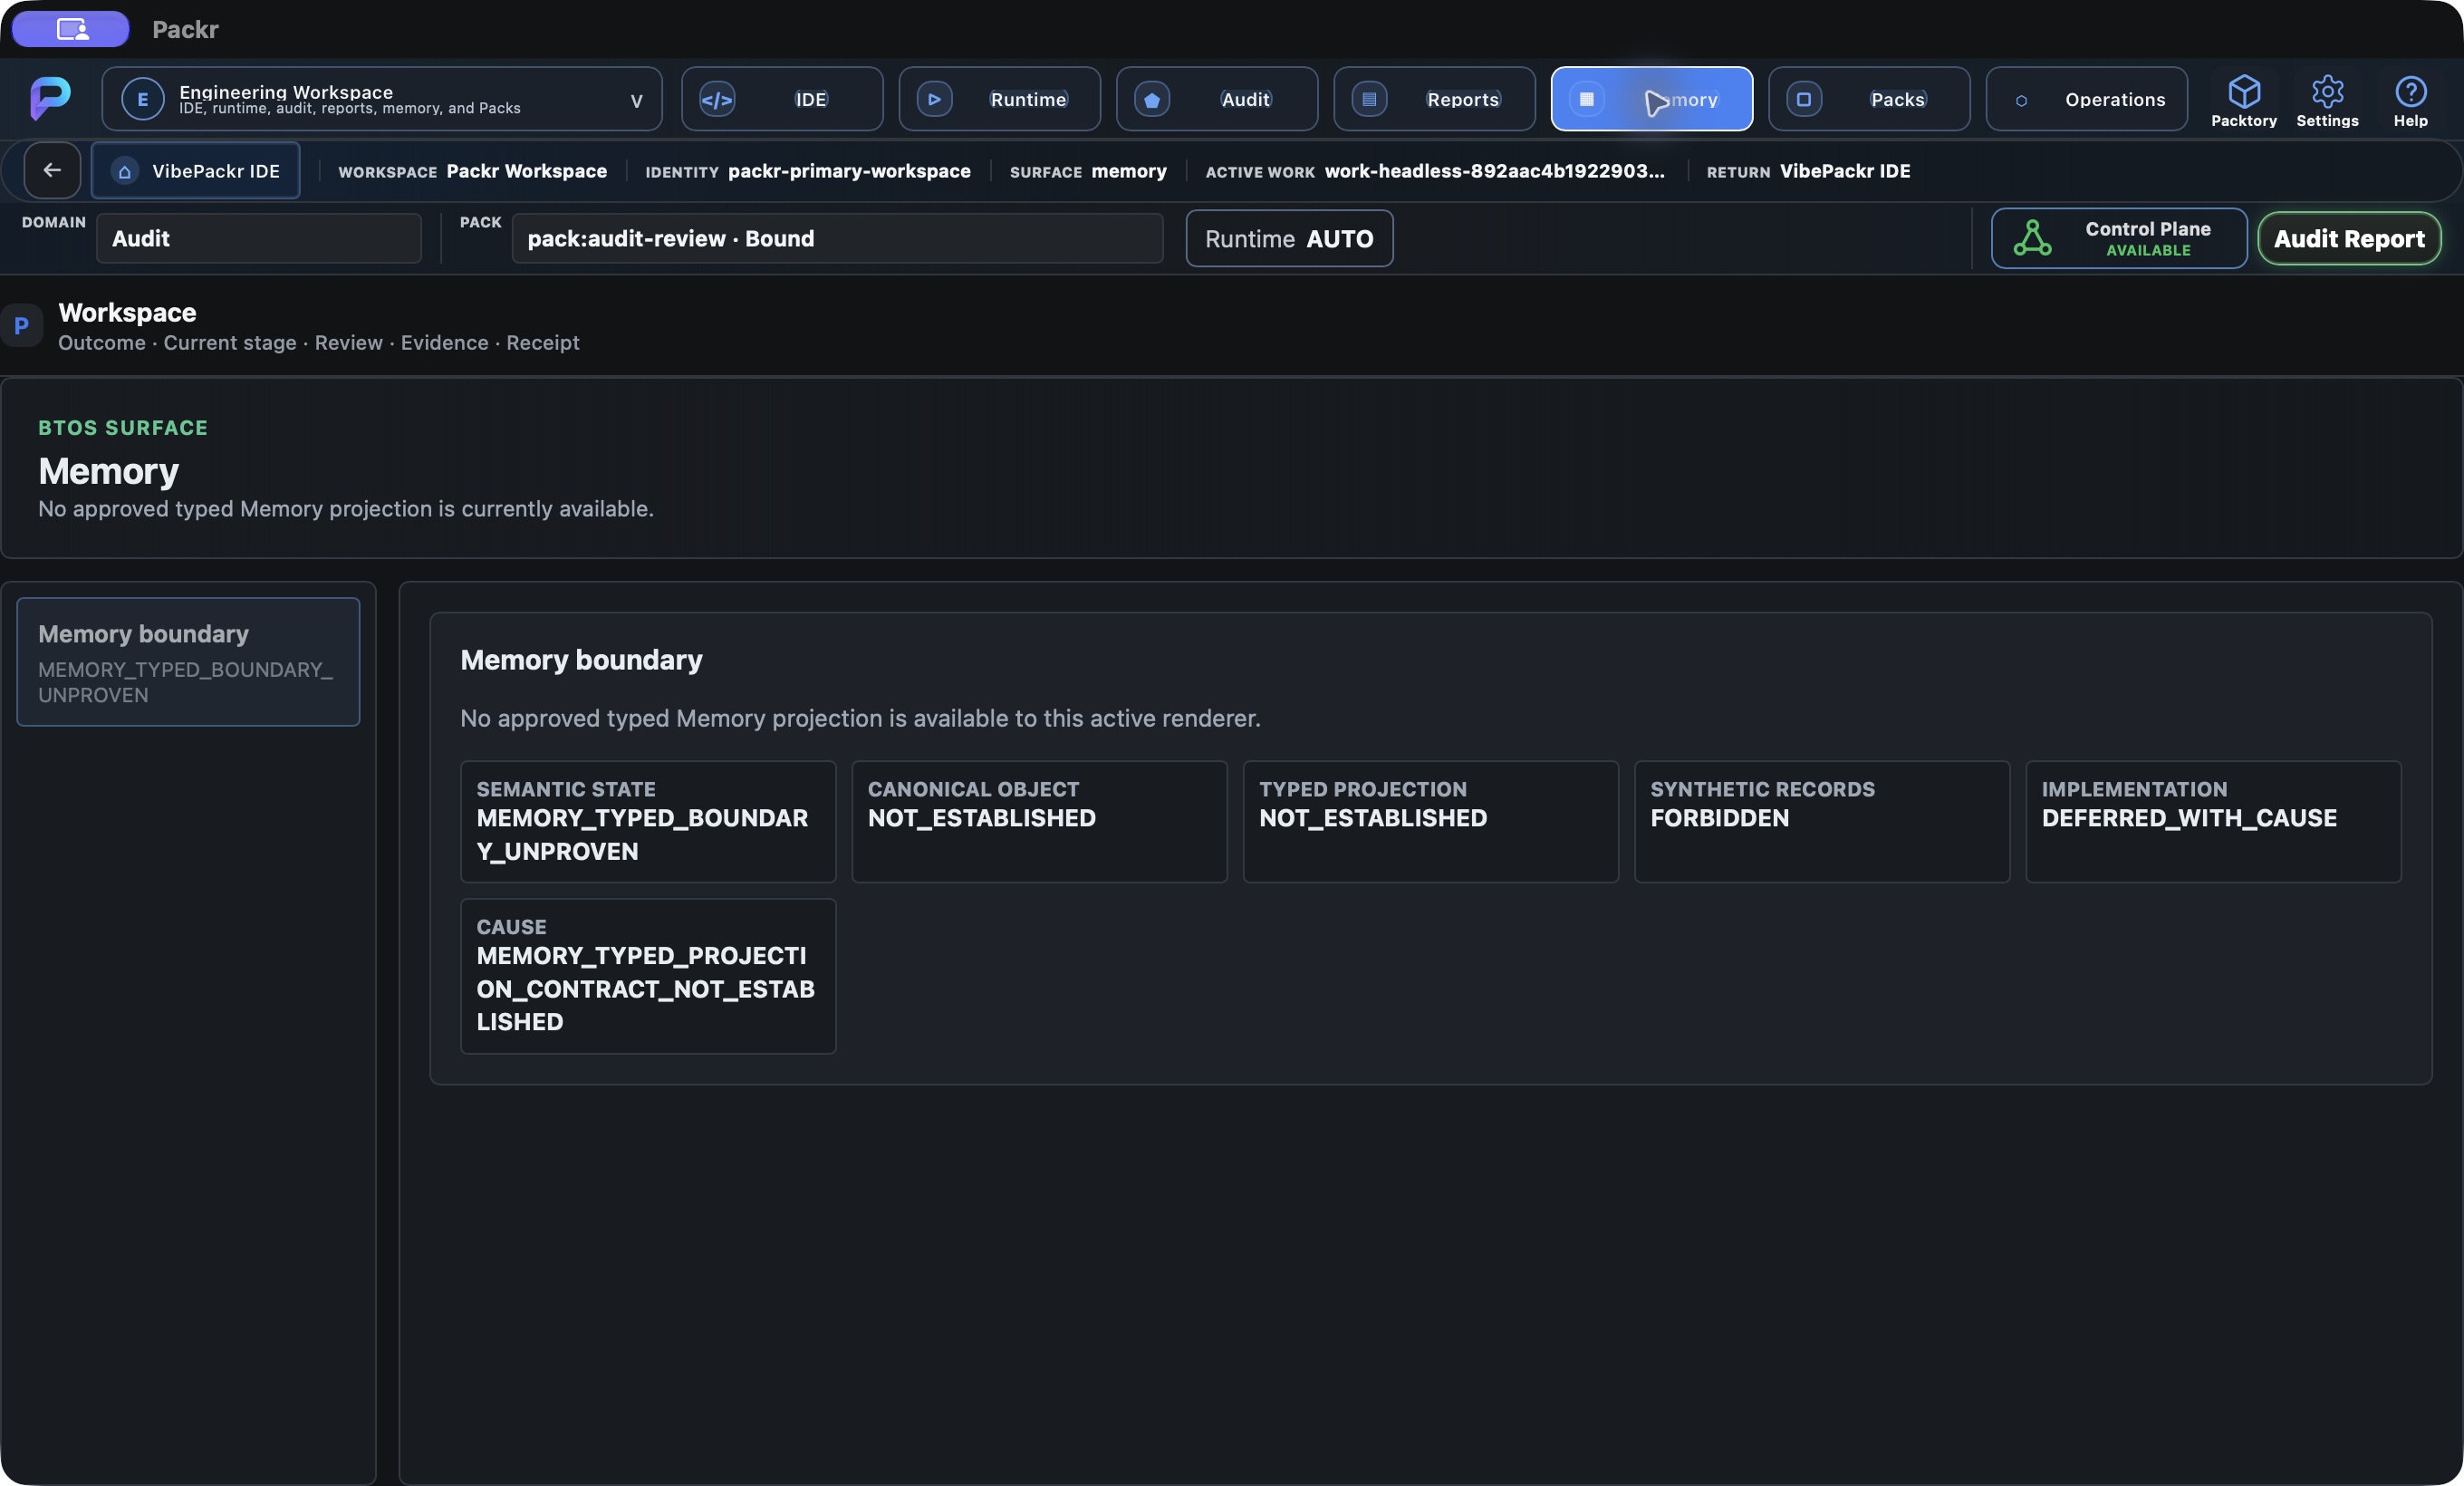Click the Engineering Workspace E avatar

(143, 99)
